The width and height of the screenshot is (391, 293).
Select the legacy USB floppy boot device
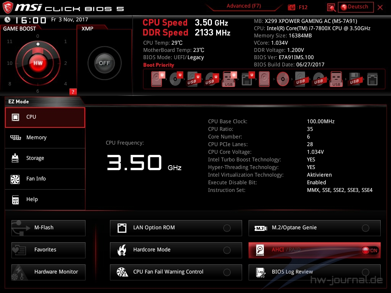[354, 79]
